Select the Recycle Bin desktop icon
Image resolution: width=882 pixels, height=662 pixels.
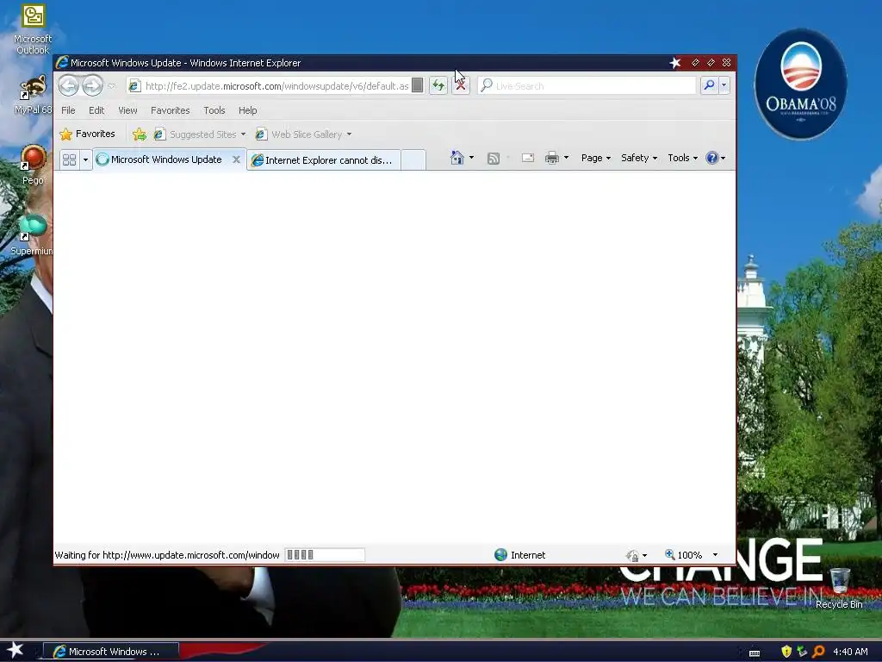[x=839, y=588]
